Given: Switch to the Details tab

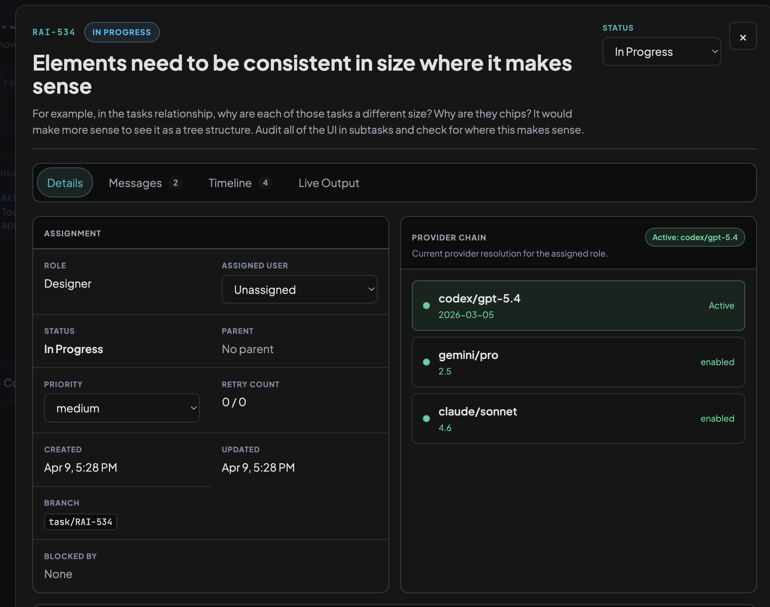Looking at the screenshot, I should 65,183.
